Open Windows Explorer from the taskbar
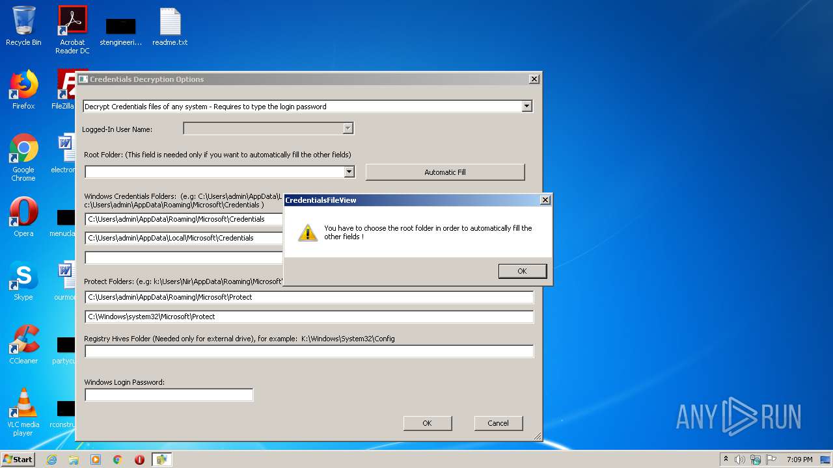This screenshot has width=833, height=468. [x=74, y=460]
